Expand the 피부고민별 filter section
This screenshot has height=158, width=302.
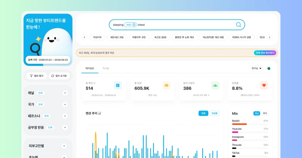(x=64, y=146)
